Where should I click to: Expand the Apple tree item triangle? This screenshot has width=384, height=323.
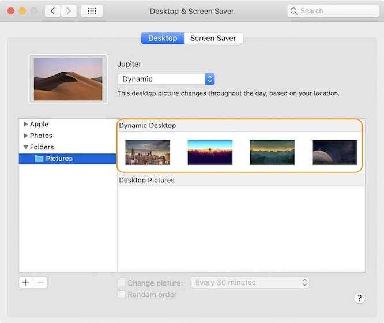[x=26, y=124]
